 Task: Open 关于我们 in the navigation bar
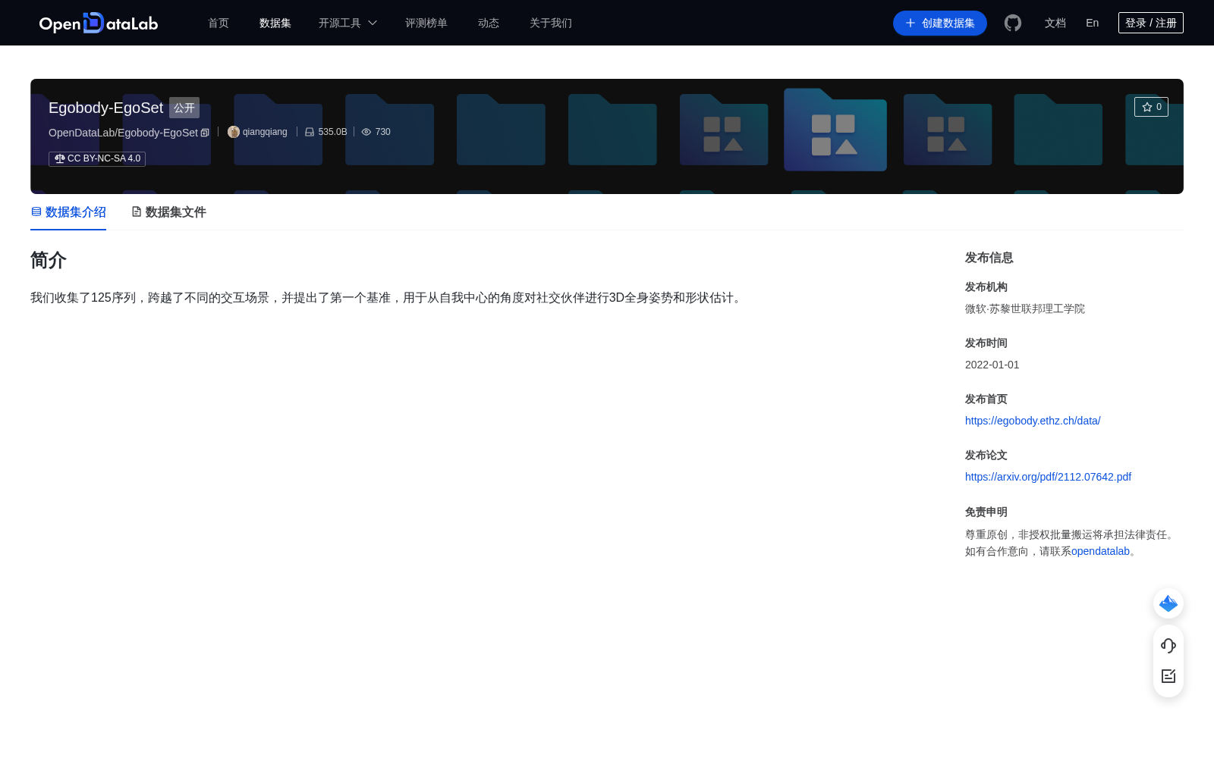(x=551, y=23)
